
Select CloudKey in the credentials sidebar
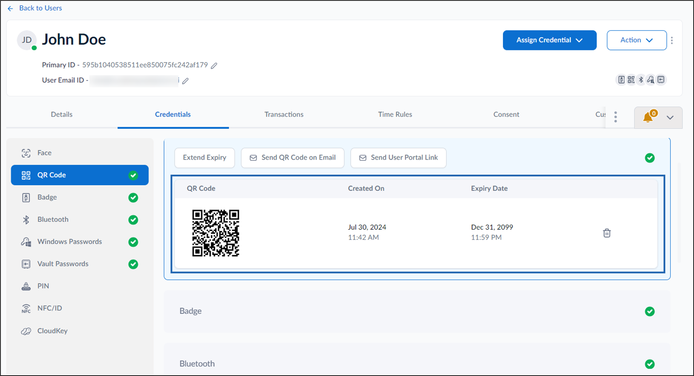click(80, 331)
